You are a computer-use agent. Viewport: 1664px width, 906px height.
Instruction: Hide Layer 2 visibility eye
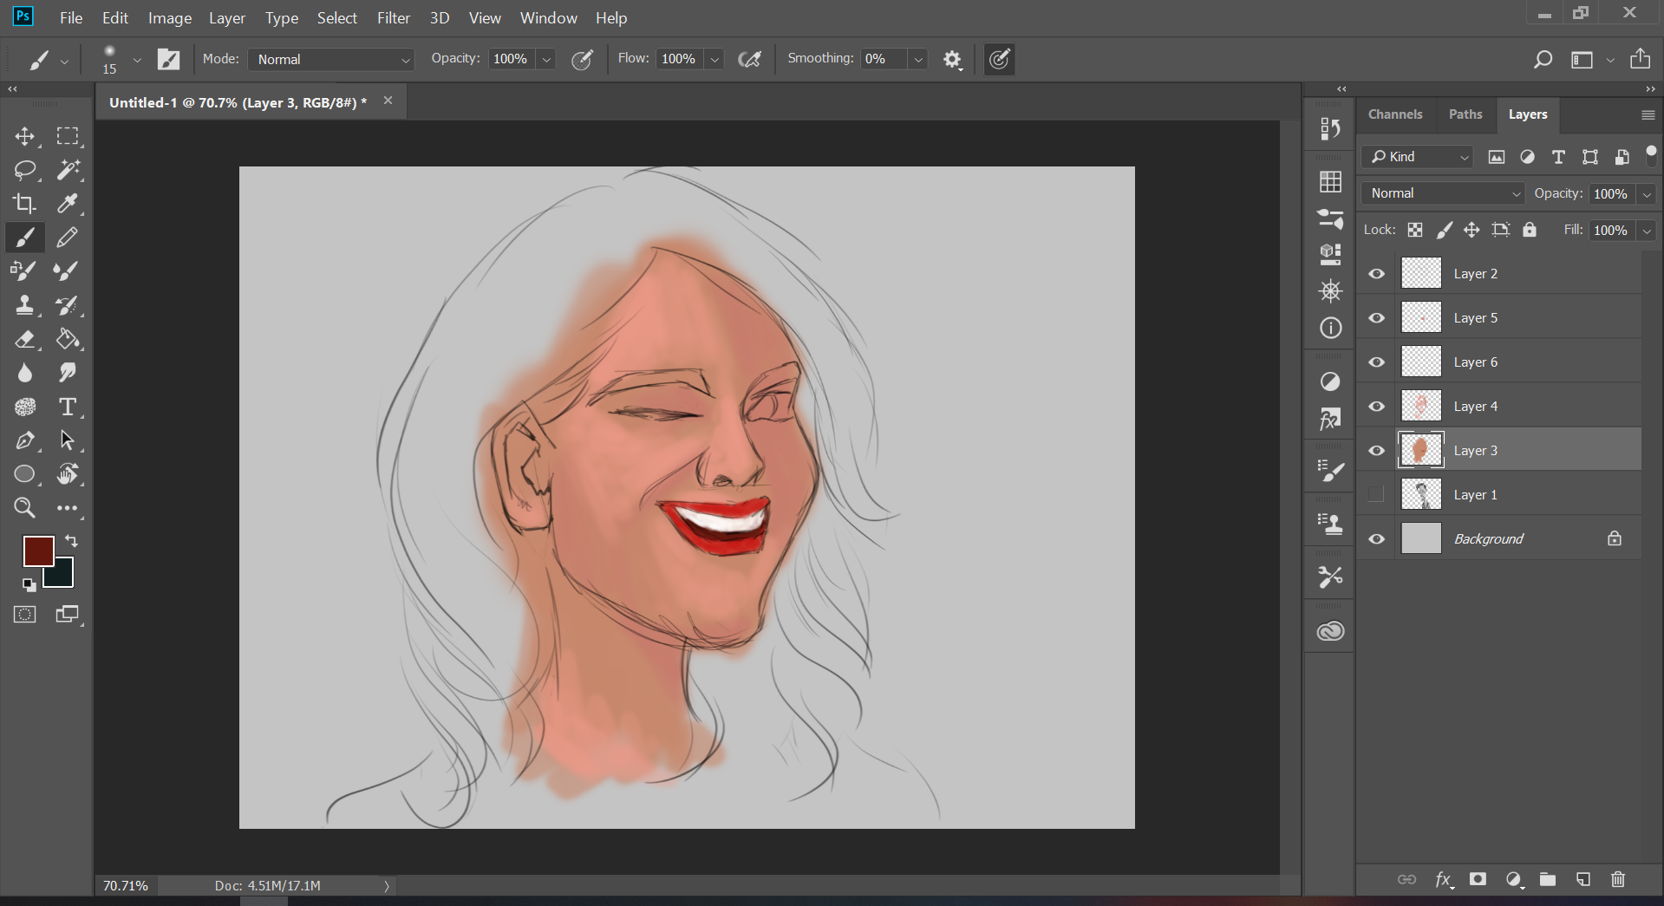(1376, 274)
